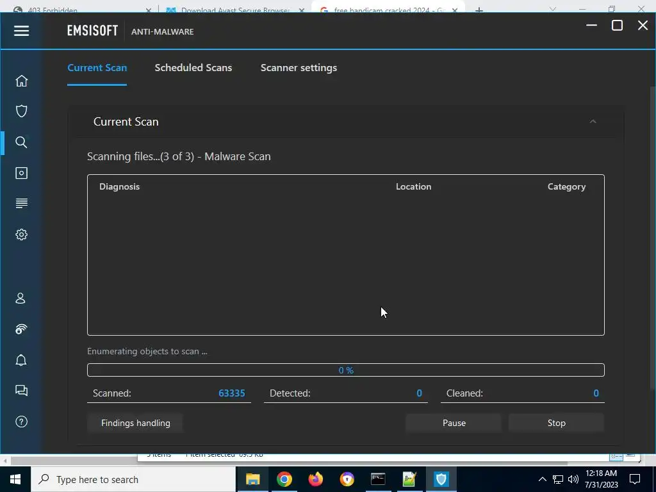Screen dimensions: 656x492
Task: Stop the running malware scan
Action: (557, 423)
